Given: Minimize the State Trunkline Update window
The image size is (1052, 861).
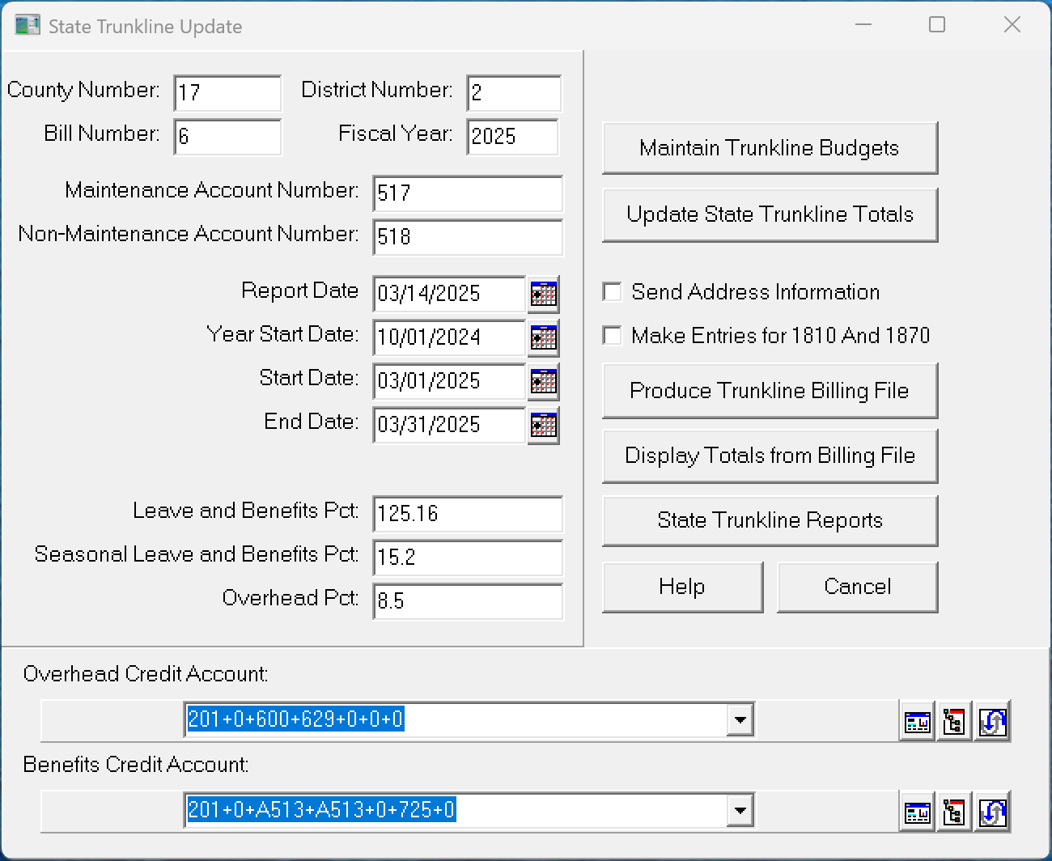Looking at the screenshot, I should pyautogui.click(x=863, y=25).
